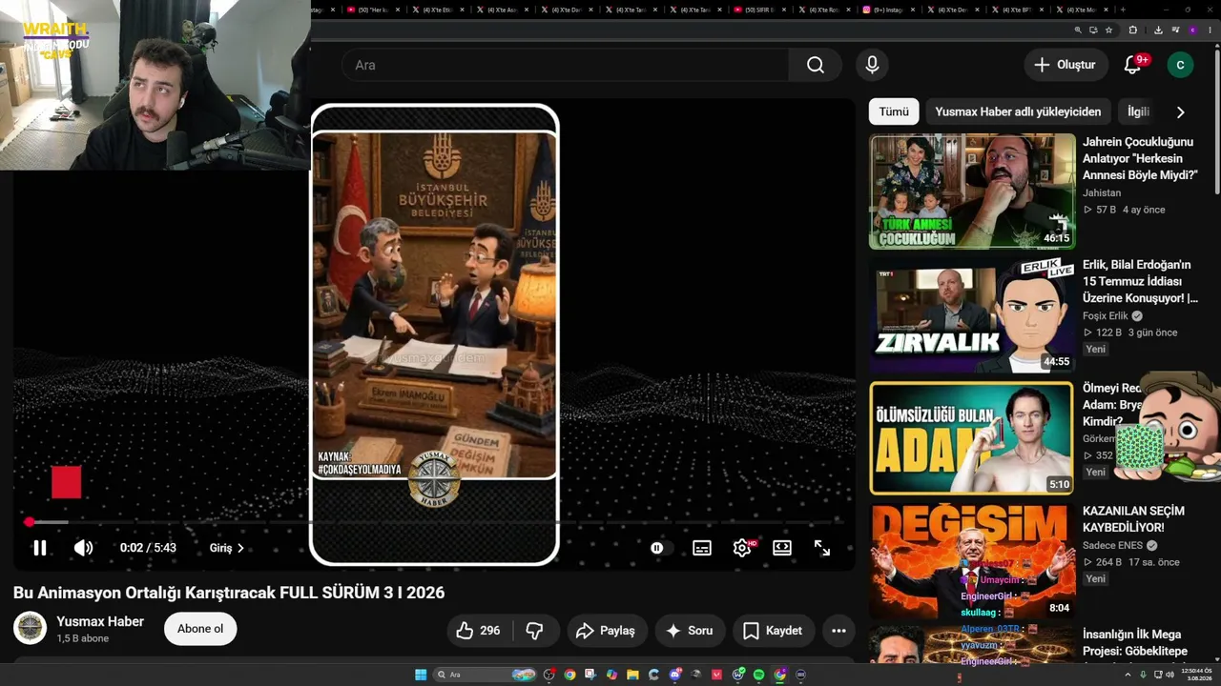Open Yusmax Haber channel avatar
1221x686 pixels.
30,629
